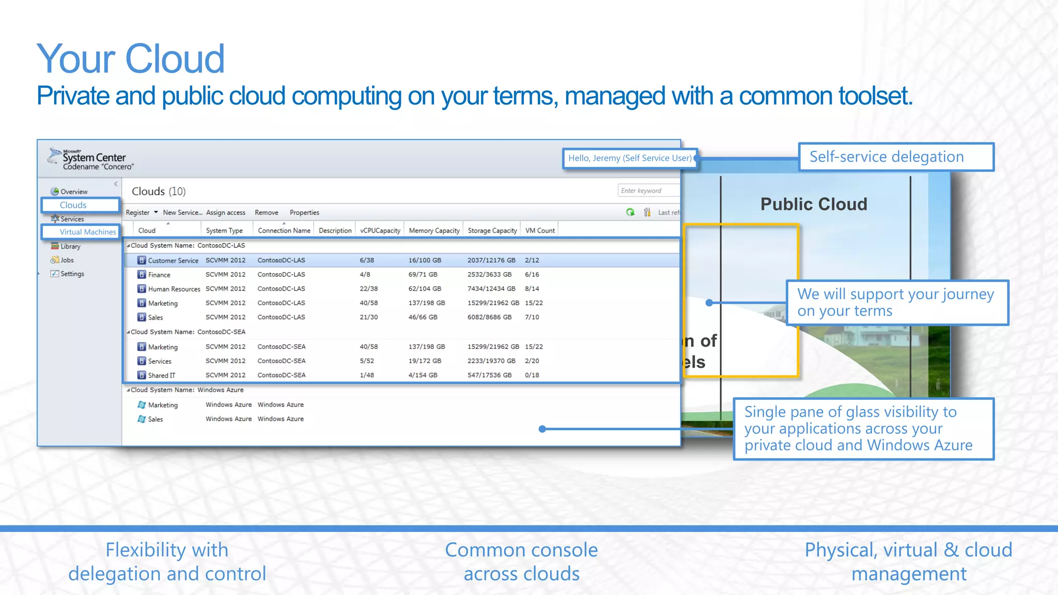Click Hello, Jeremy (Self Service User)

[630, 158]
